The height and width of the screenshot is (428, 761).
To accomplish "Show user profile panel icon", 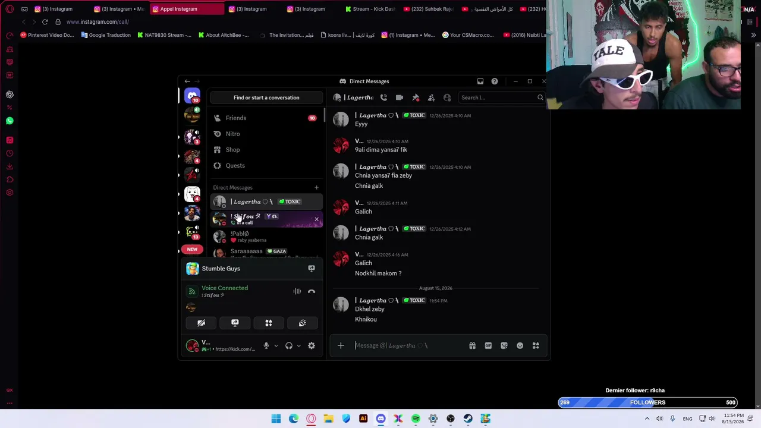I will coord(447,97).
